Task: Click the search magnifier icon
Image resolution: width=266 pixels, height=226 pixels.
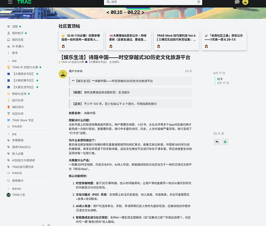Action: click(x=108, y=2)
